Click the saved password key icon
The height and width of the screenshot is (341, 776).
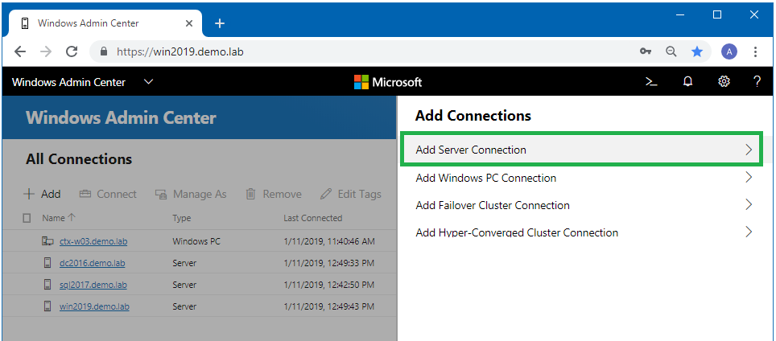645,51
